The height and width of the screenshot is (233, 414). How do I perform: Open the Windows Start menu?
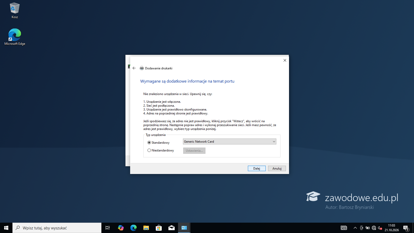tap(6, 228)
